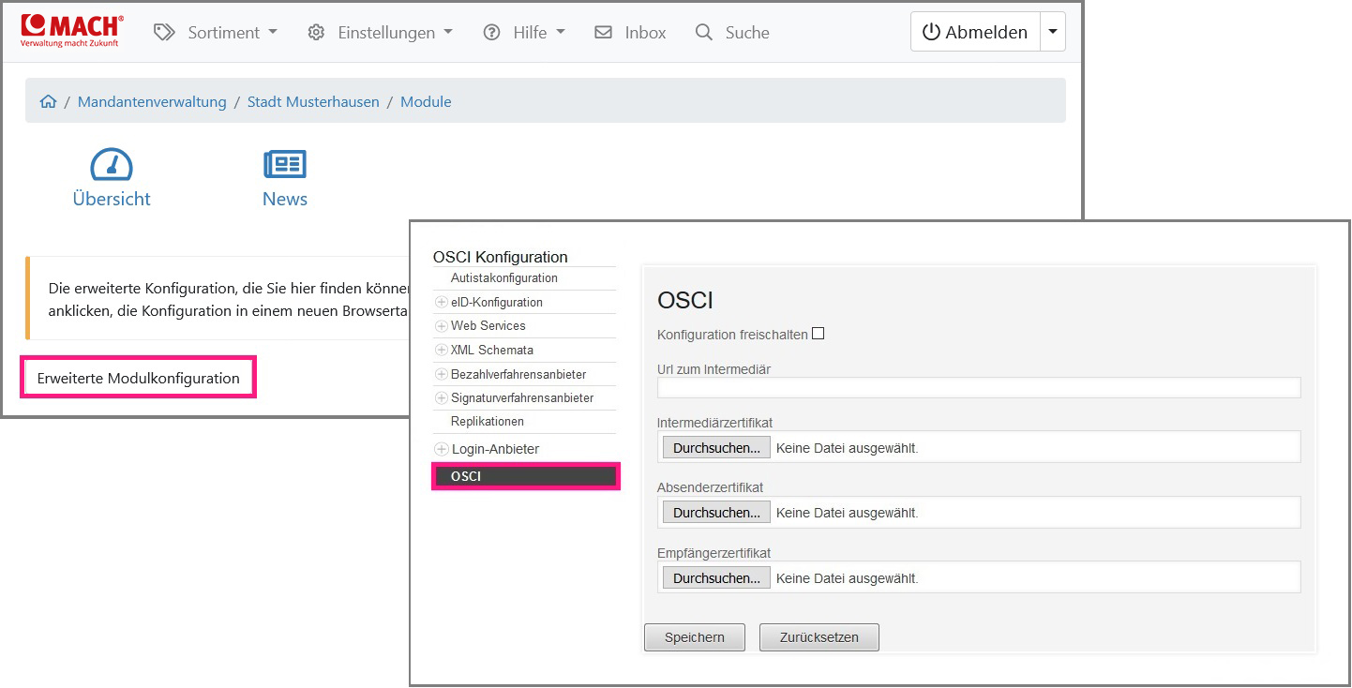The width and height of the screenshot is (1352, 688).
Task: Open the Hilfe menu
Action: [524, 32]
